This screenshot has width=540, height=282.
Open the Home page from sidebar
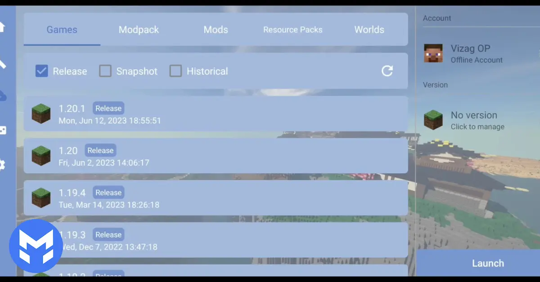[x=2, y=27]
